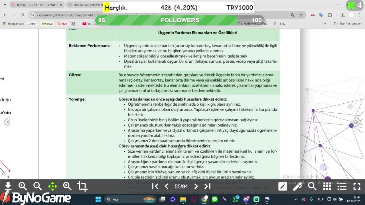Open Chrome downloads icon
The height and width of the screenshot is (205, 365).
(x=343, y=15)
